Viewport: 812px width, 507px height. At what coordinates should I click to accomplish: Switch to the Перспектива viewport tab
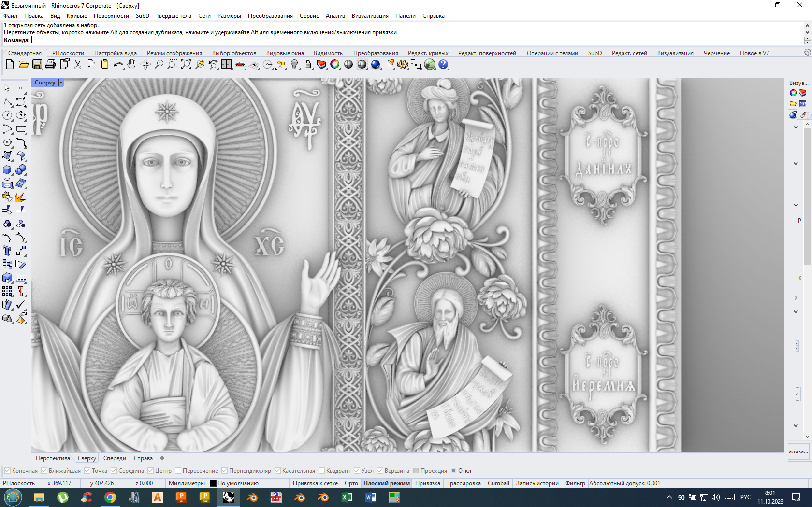pos(53,458)
